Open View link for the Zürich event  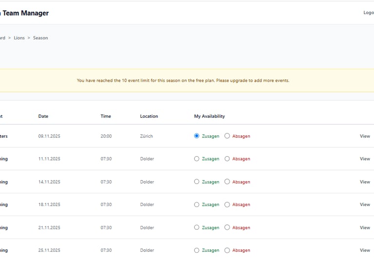point(365,136)
